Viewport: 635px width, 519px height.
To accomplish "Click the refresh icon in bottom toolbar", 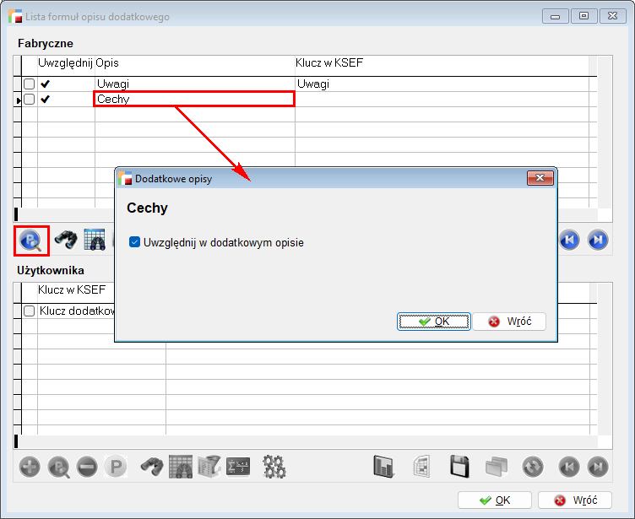I will pos(532,467).
